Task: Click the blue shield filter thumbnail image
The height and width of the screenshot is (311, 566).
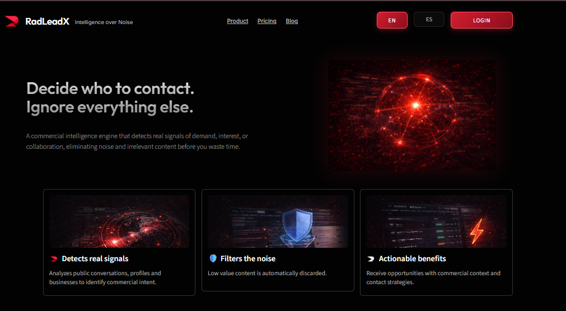Action: click(x=278, y=222)
